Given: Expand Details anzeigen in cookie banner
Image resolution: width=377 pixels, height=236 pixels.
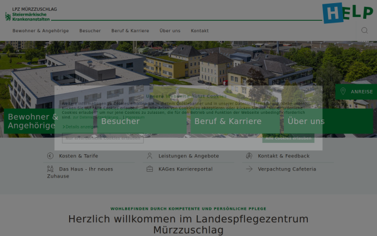Looking at the screenshot, I should click(80, 126).
